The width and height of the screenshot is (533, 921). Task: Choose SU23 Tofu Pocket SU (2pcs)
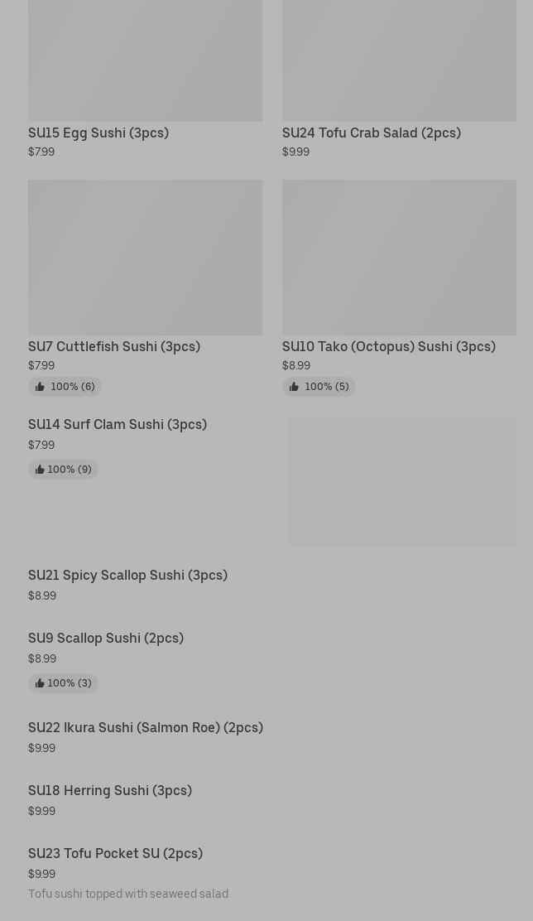click(115, 853)
